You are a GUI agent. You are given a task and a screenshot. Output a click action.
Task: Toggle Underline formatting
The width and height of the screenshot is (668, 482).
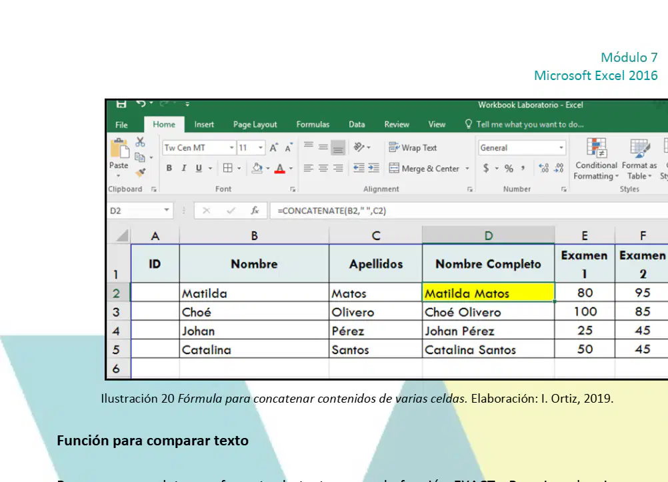click(x=199, y=169)
